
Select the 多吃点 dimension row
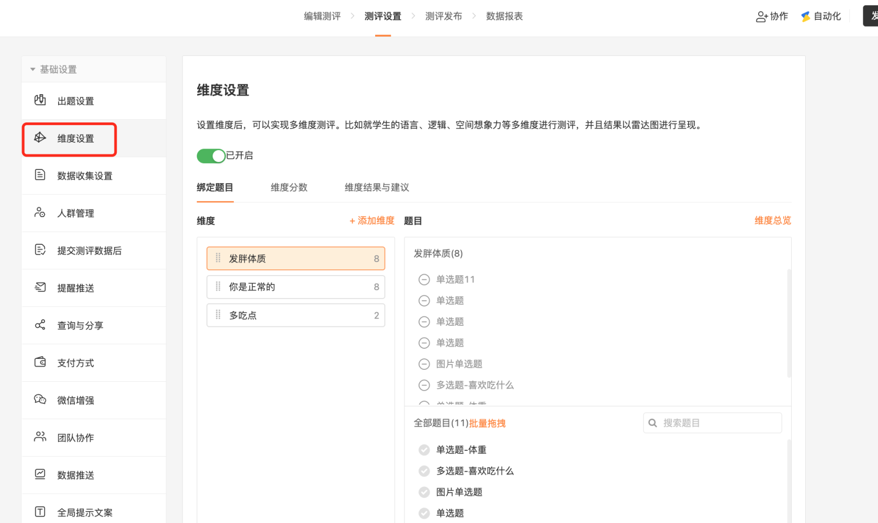296,315
